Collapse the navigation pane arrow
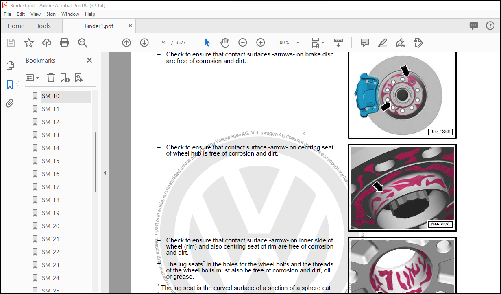Image resolution: width=501 pixels, height=294 pixels. click(105, 173)
